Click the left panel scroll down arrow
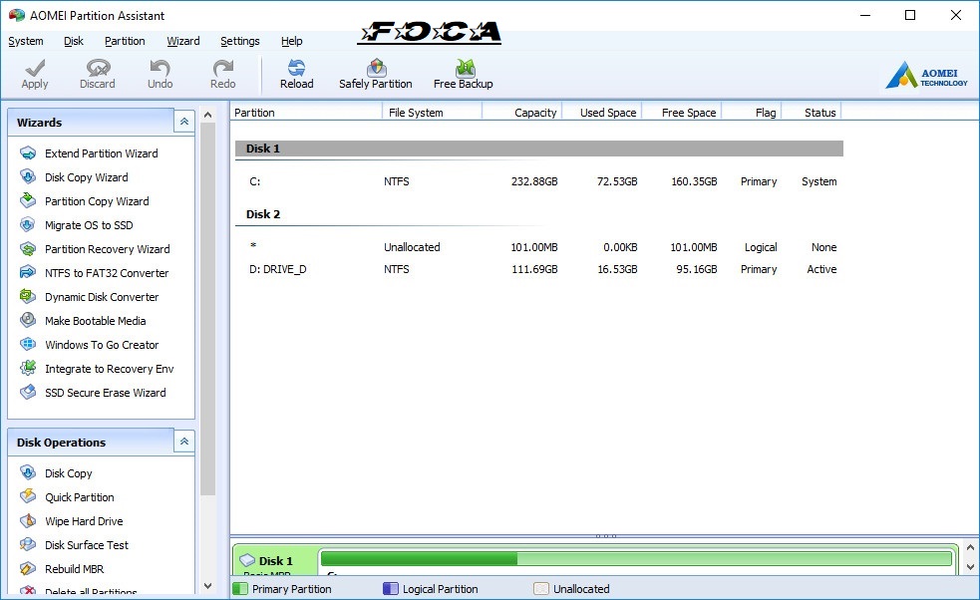 [208, 586]
